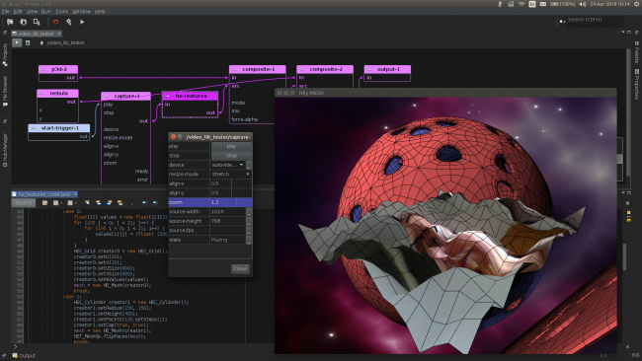Toggle the root play button in graph editor

point(17,42)
